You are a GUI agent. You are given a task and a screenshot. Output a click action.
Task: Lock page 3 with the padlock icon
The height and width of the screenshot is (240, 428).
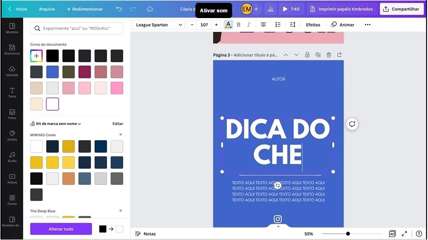[x=307, y=55]
